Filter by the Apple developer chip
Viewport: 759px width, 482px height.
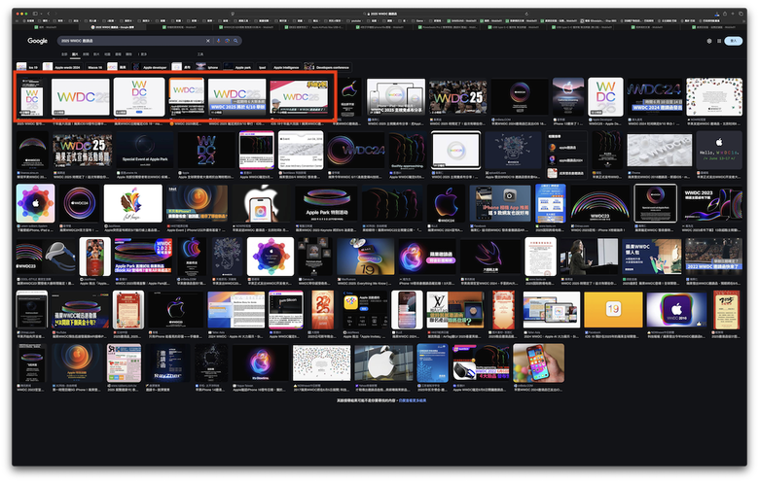point(150,67)
